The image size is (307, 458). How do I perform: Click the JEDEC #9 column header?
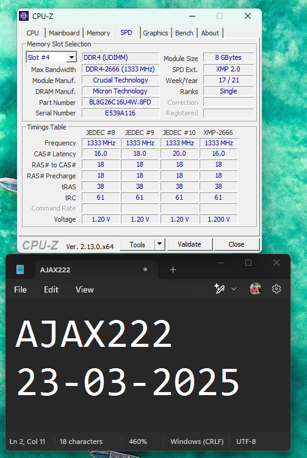[140, 133]
